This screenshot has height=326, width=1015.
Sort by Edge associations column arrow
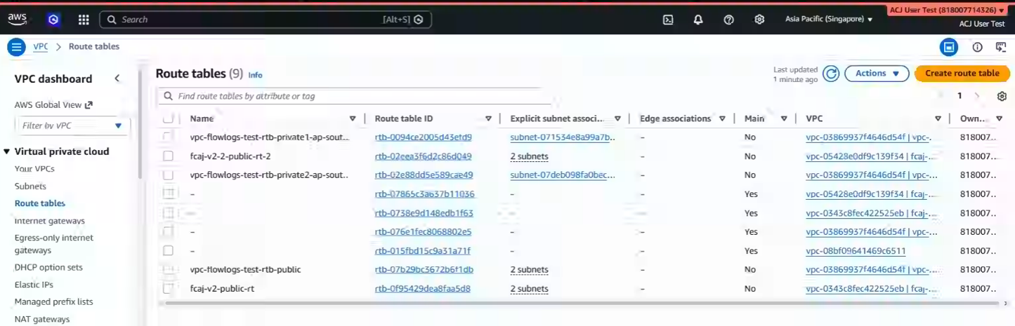[722, 119]
